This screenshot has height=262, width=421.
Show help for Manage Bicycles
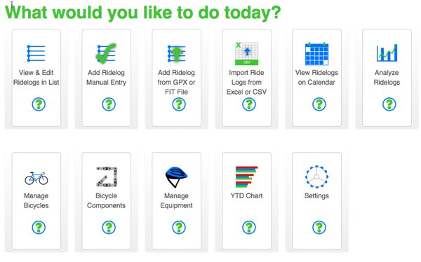39,228
